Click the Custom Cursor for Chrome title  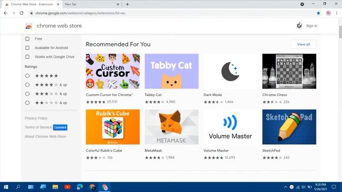tap(110, 95)
